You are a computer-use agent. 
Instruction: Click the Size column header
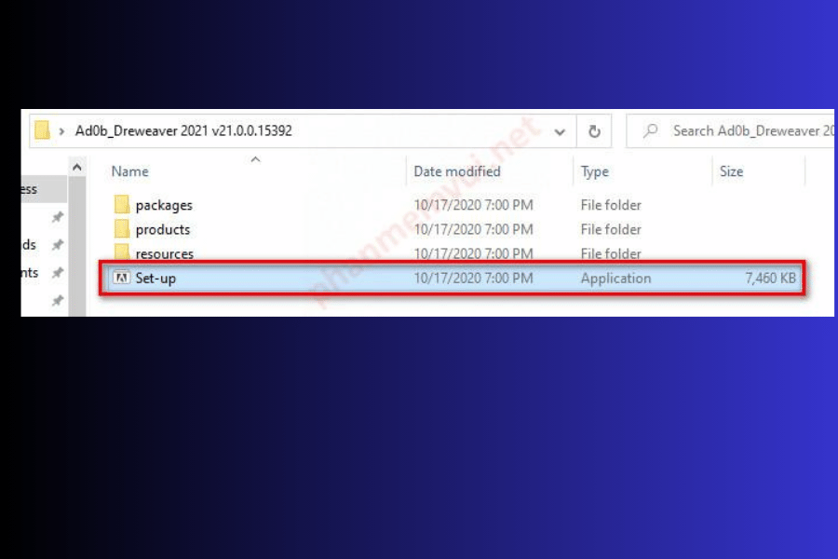pos(731,171)
